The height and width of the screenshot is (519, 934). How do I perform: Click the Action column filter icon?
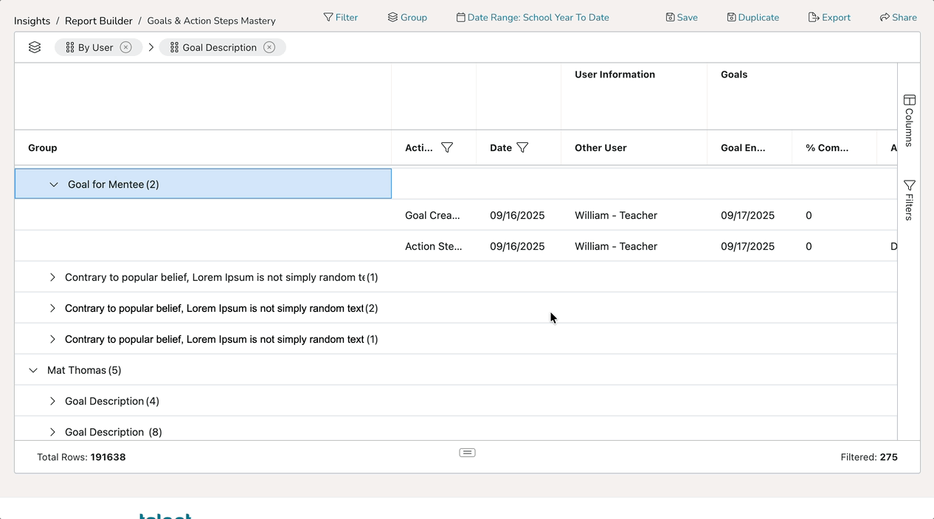click(447, 147)
